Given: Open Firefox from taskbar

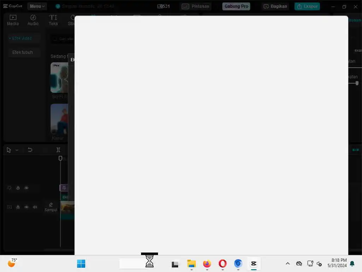Looking at the screenshot, I should point(207,263).
